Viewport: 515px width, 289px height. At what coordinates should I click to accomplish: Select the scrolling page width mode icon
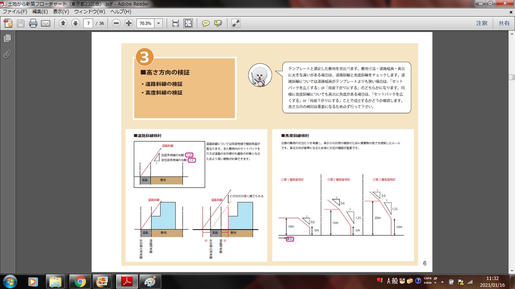[x=176, y=23]
